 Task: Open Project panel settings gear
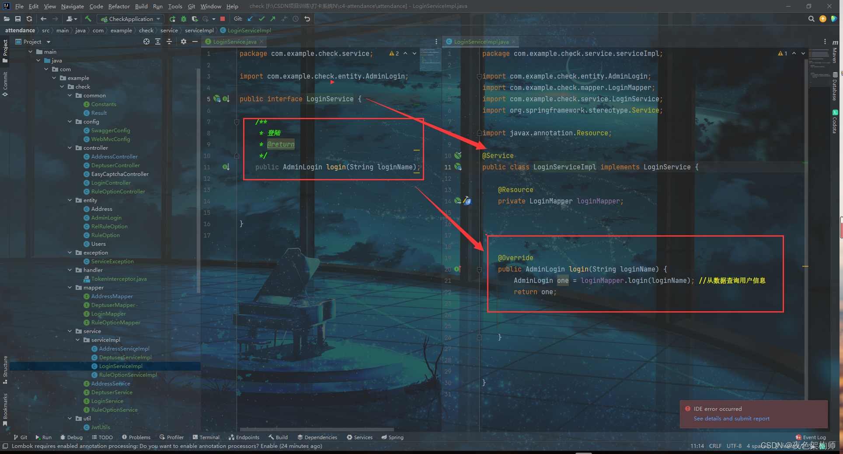(184, 41)
